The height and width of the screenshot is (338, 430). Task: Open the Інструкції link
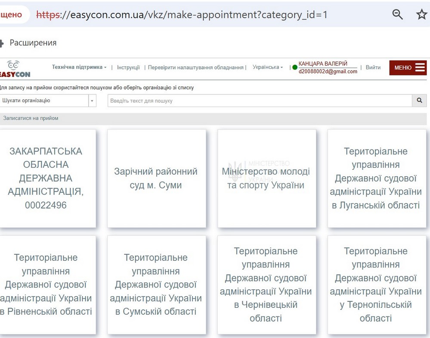(x=128, y=67)
